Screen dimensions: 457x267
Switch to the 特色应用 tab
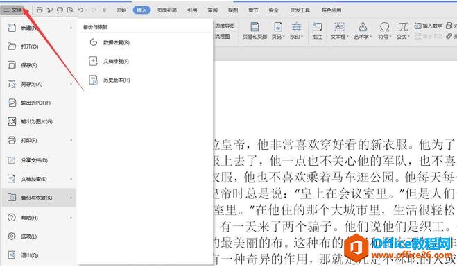coord(331,10)
